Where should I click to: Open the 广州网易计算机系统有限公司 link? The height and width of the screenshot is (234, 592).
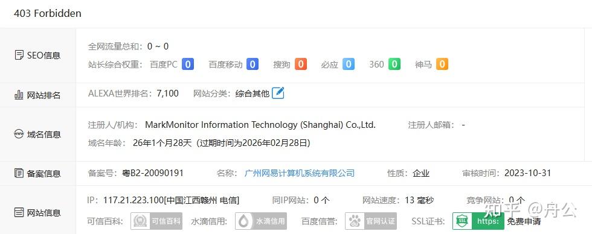(x=300, y=173)
